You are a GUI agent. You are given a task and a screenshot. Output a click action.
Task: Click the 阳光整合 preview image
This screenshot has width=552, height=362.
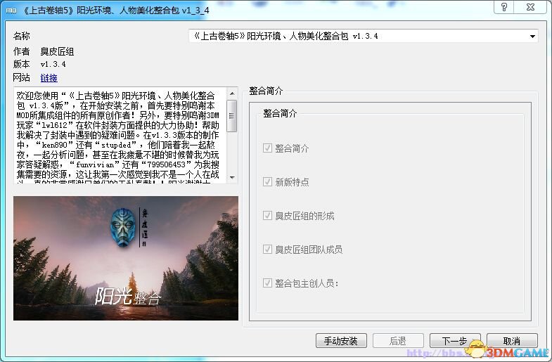[126, 258]
